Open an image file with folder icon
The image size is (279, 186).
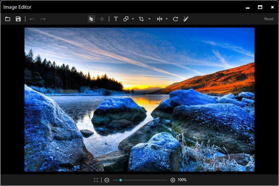[x=8, y=19]
